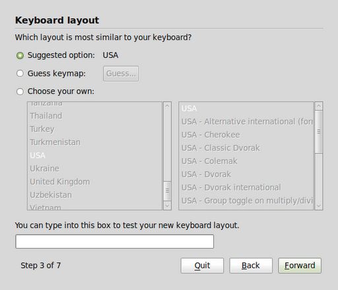The height and width of the screenshot is (290, 338).
Task: Select USA - Dvorak international variant
Action: point(246,187)
